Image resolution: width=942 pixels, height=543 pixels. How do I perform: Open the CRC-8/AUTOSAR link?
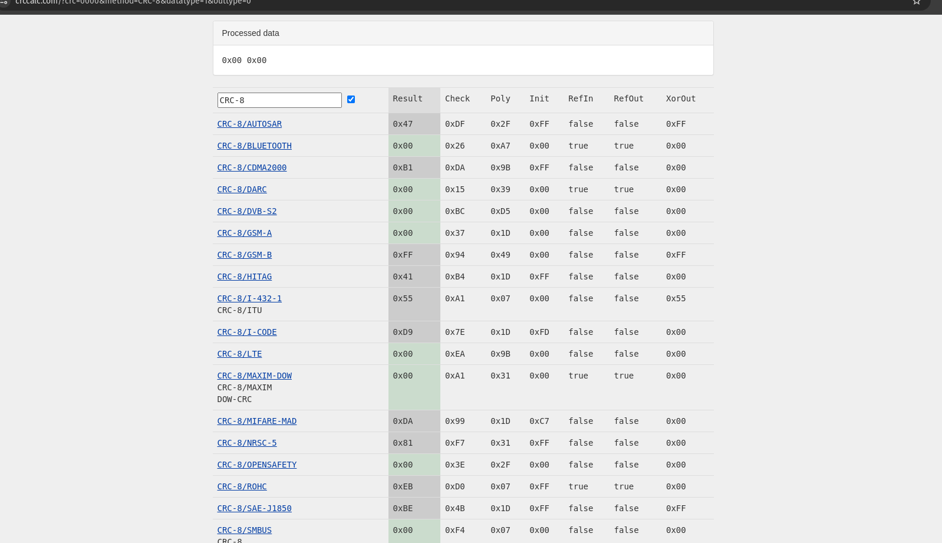point(249,124)
